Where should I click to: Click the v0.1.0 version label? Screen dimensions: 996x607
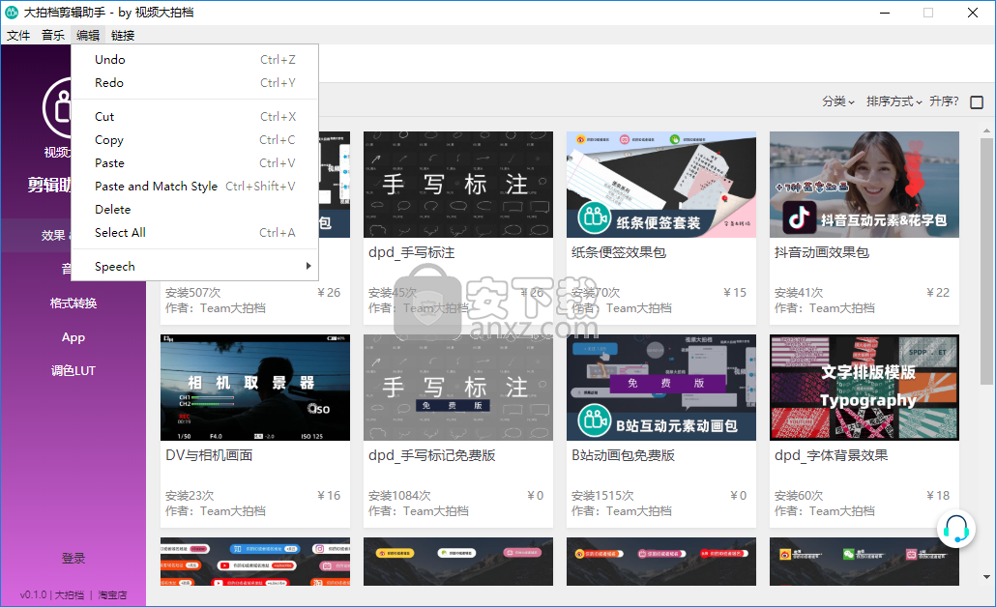click(x=34, y=595)
